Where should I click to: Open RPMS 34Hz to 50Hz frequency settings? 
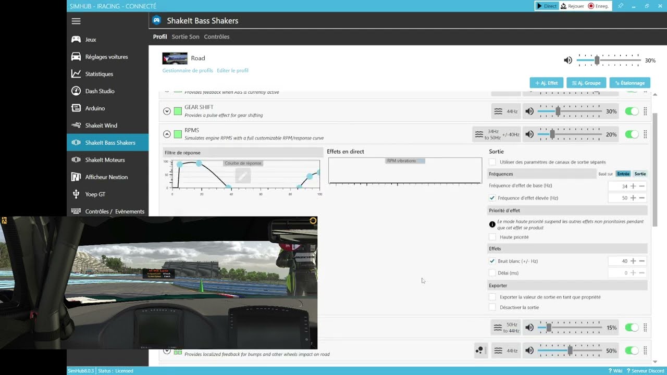point(497,134)
